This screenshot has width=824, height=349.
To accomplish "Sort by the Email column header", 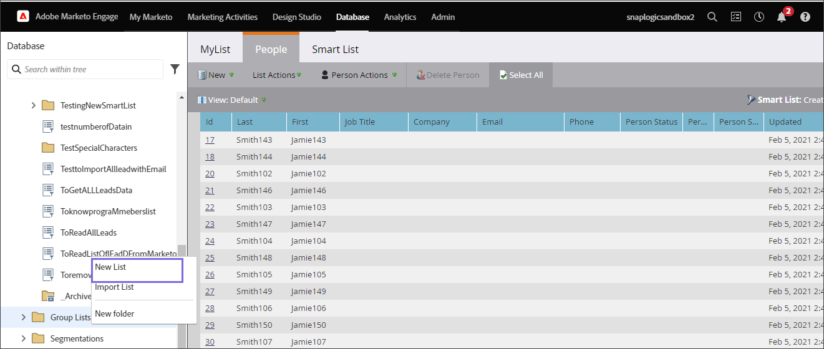I will click(520, 122).
